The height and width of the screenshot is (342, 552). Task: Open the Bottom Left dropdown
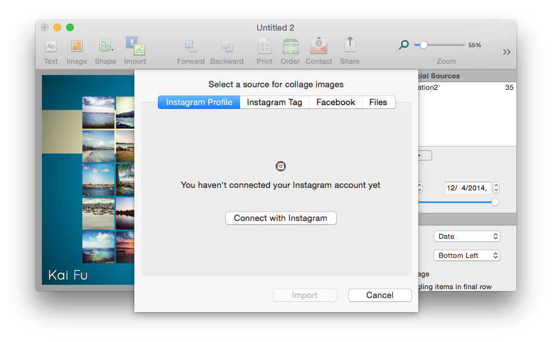[467, 255]
